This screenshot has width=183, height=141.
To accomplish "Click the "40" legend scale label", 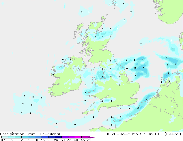I will point(76,140).
